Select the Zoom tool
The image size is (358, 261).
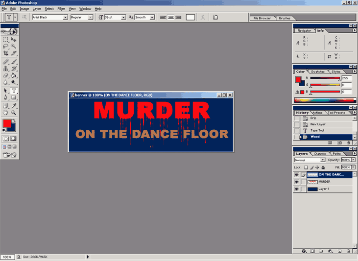point(14,113)
